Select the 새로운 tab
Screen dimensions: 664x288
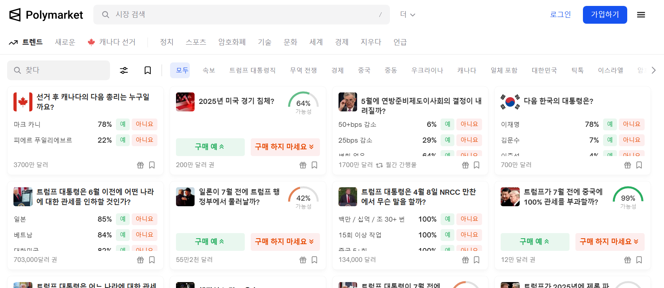click(x=65, y=42)
